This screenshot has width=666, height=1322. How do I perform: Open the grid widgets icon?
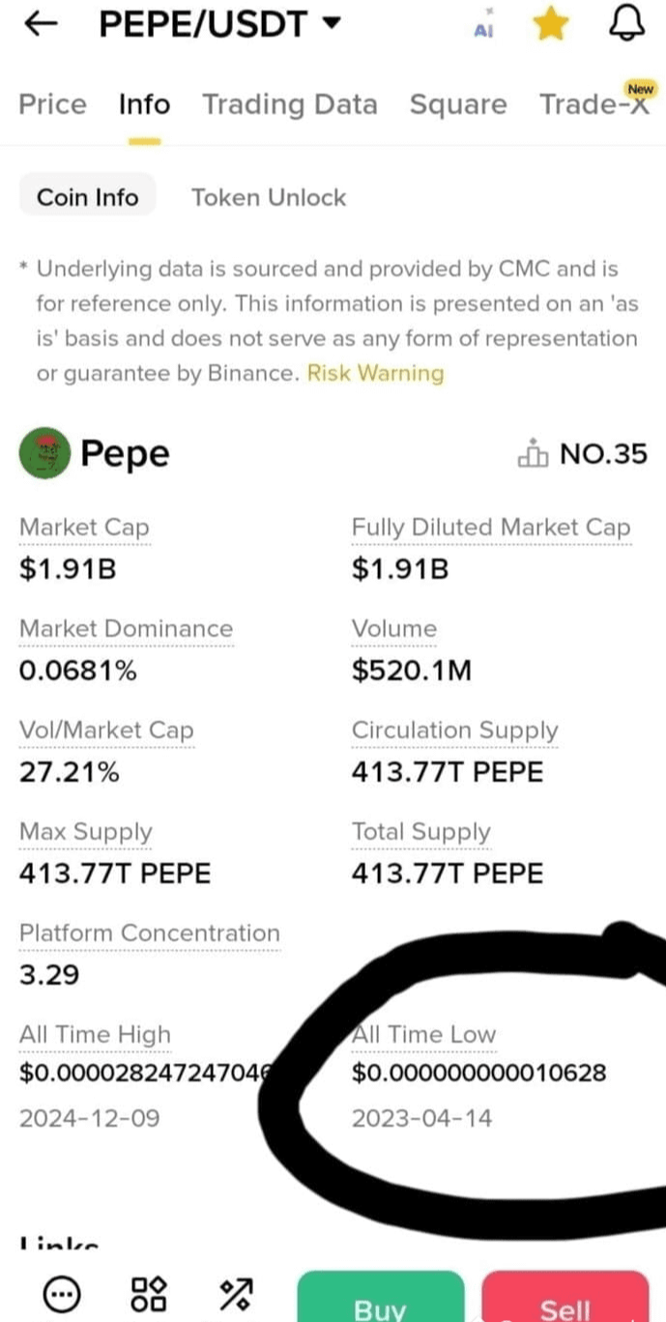click(149, 1294)
